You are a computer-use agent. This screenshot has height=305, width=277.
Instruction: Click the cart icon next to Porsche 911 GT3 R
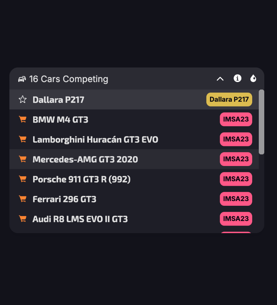tap(23, 179)
